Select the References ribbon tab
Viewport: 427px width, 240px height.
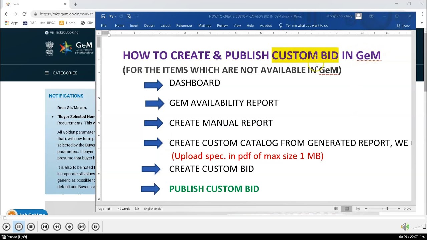click(x=184, y=26)
